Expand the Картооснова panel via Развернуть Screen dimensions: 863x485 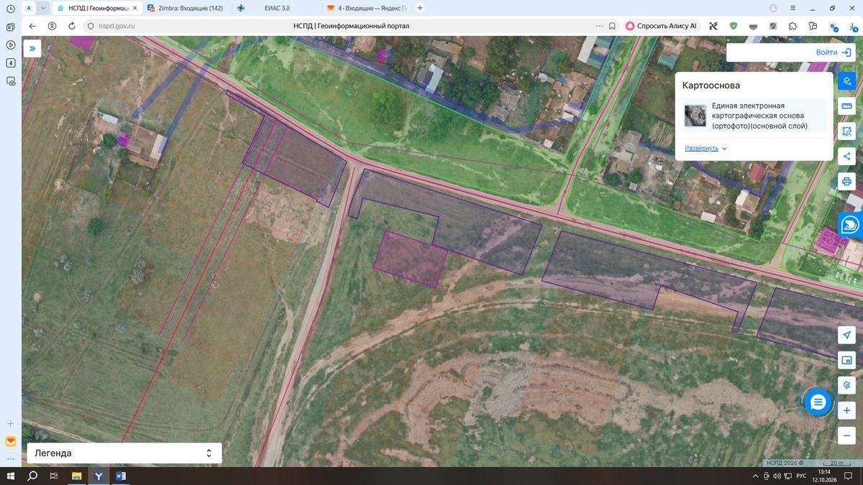click(x=706, y=149)
